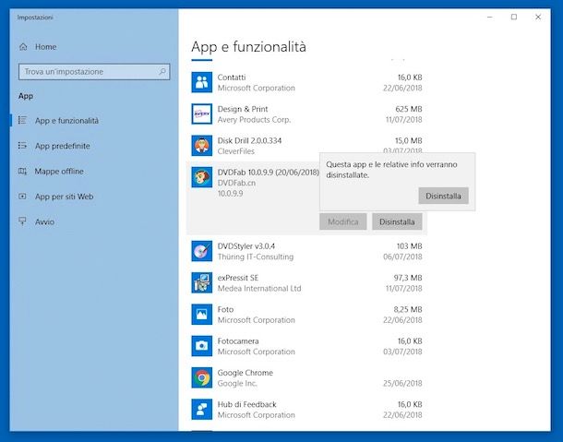Screen dimensions: 563x442
Task: Click the CleverFiles publisher text
Action: 236,151
